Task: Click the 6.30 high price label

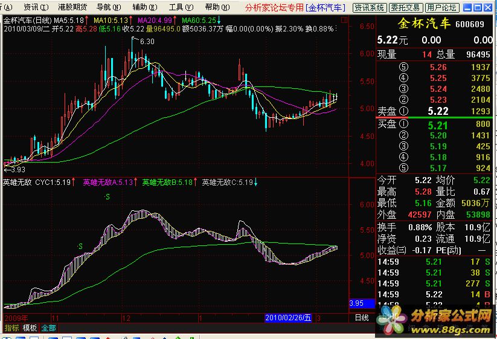Action: [147, 42]
